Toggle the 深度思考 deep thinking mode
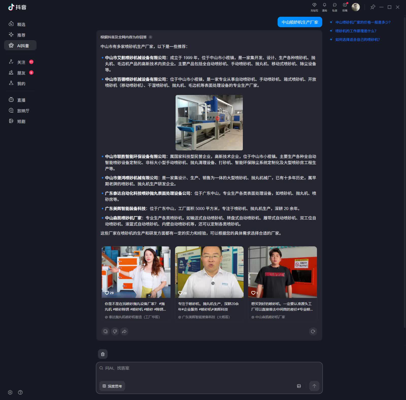 (x=112, y=386)
